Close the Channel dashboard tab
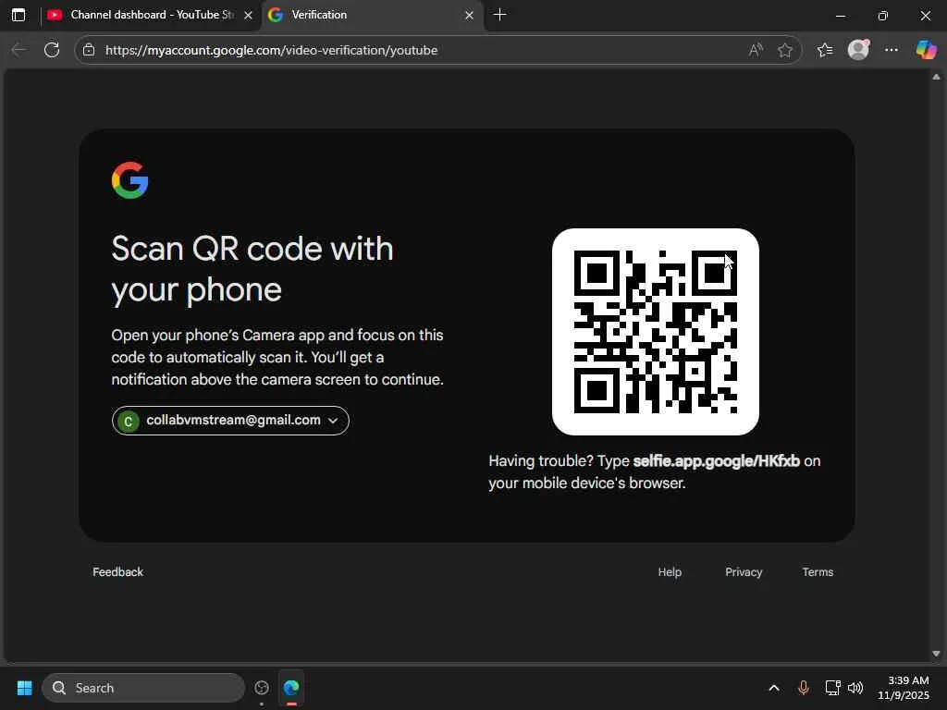 tap(248, 15)
